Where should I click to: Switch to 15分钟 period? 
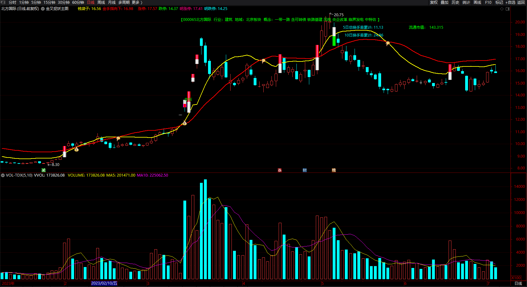coord(49,2)
